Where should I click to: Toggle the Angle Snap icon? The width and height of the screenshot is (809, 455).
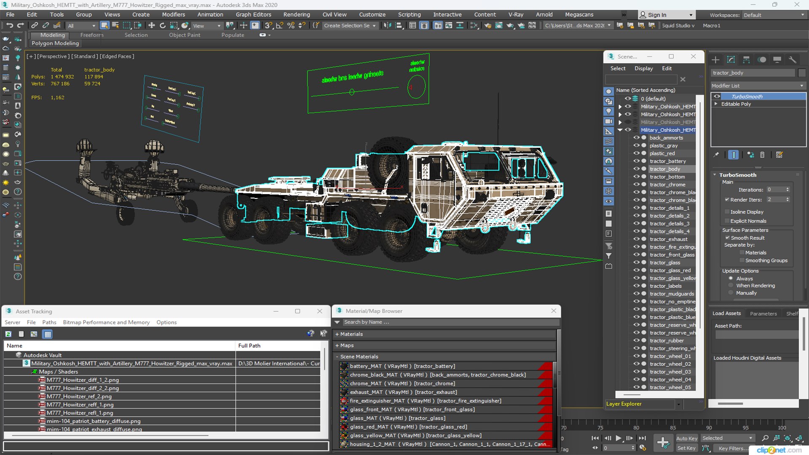279,26
